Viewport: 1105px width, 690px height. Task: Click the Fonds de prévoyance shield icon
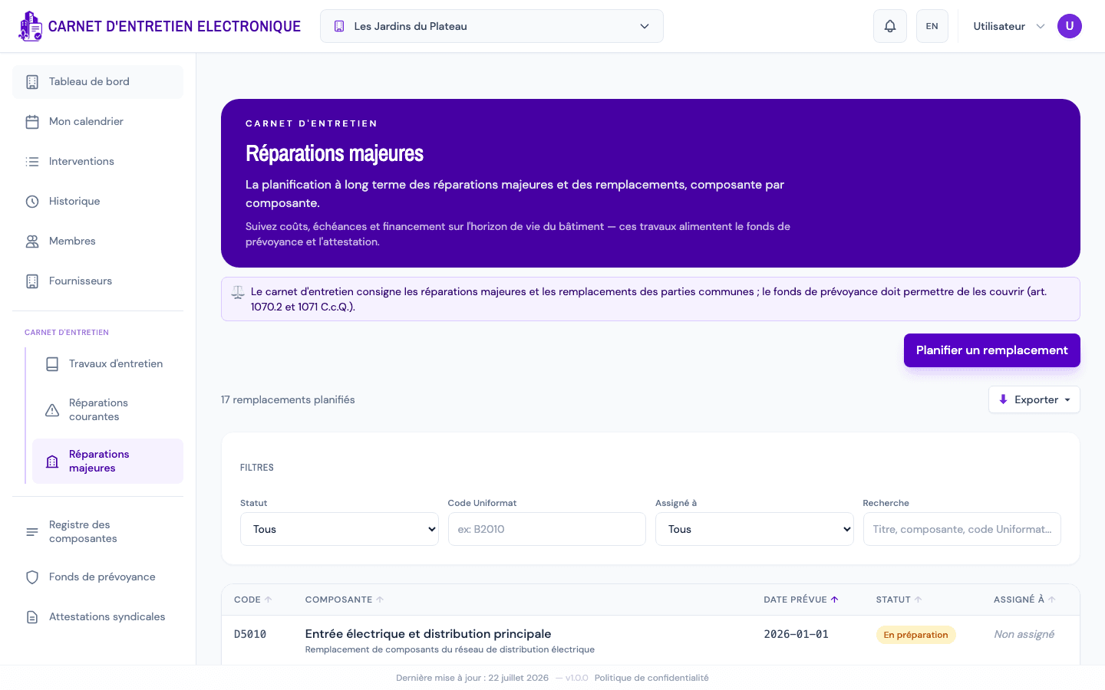[x=32, y=577]
